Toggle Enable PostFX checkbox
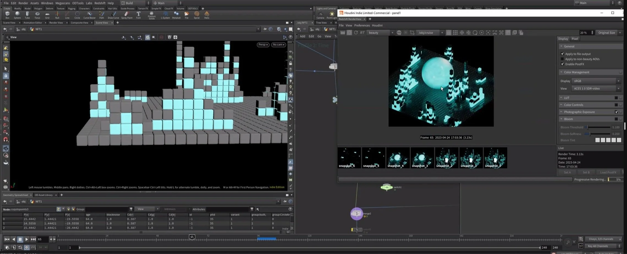Image resolution: width=627 pixels, height=254 pixels. pyautogui.click(x=562, y=64)
